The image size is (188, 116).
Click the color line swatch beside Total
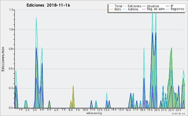click(x=111, y=6)
